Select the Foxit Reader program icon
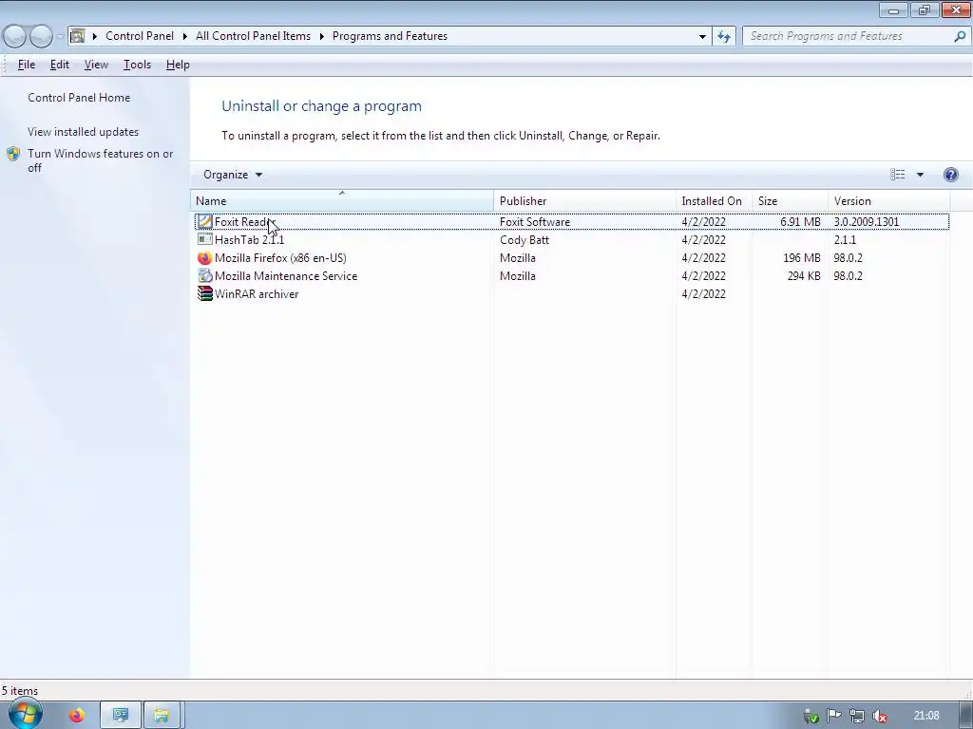This screenshot has width=973, height=729. coord(205,222)
